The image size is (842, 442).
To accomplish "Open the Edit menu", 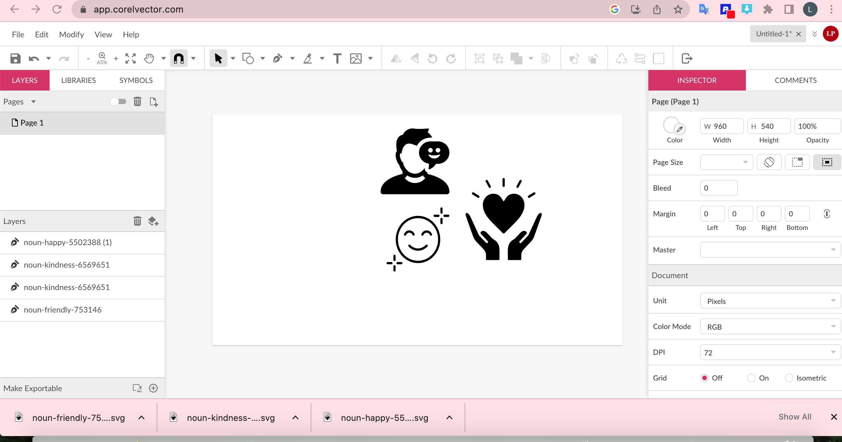I will tap(42, 34).
